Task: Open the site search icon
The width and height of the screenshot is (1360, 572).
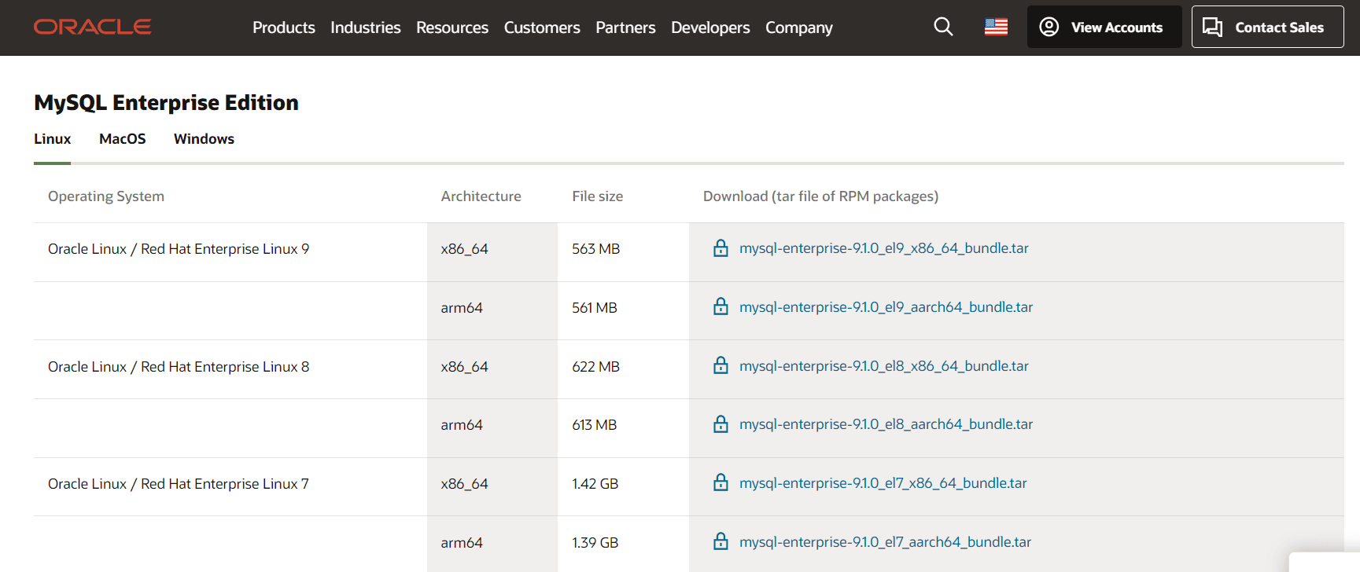Action: [943, 27]
